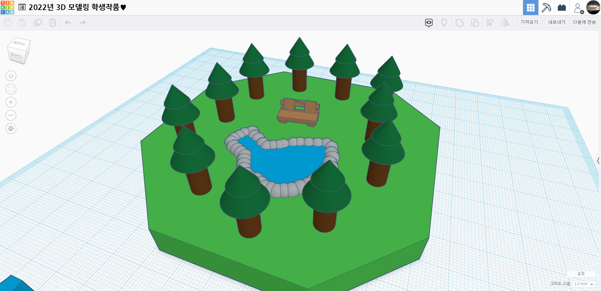
Task: Click the Mirror tool icon
Action: tap(505, 23)
